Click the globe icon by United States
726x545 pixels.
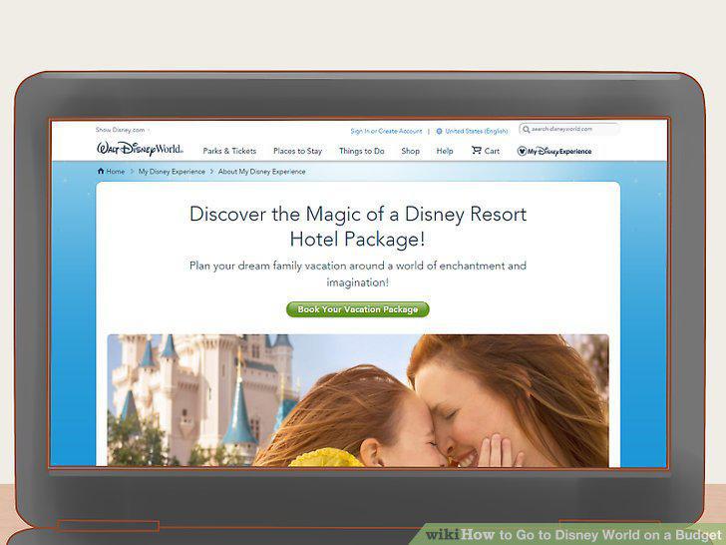[x=440, y=131]
